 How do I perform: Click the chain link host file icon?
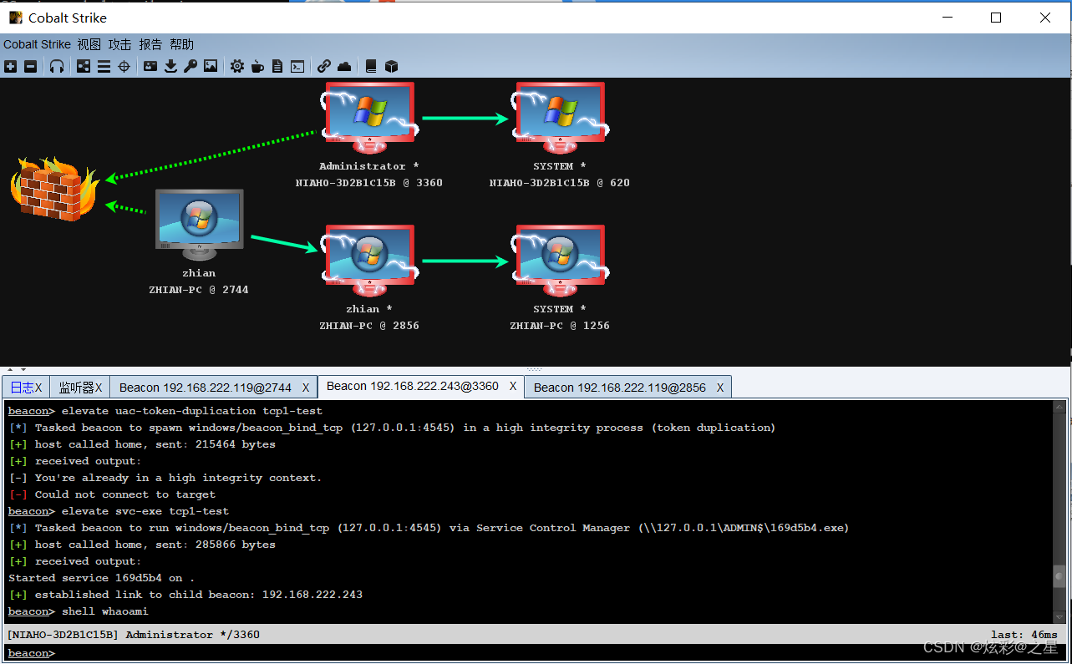pyautogui.click(x=324, y=66)
